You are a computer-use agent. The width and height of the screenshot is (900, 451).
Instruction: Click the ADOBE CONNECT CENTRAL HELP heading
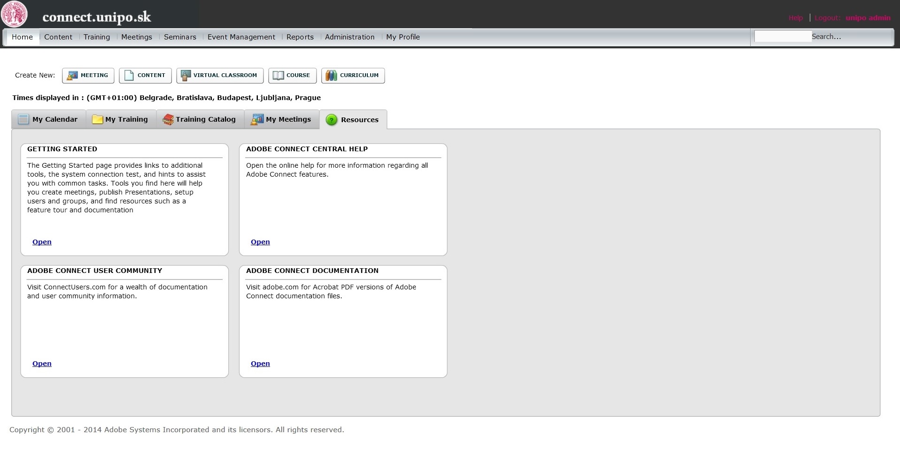[307, 149]
